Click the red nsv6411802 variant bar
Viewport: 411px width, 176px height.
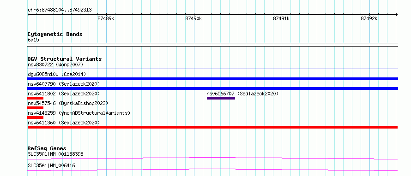pos(36,98)
